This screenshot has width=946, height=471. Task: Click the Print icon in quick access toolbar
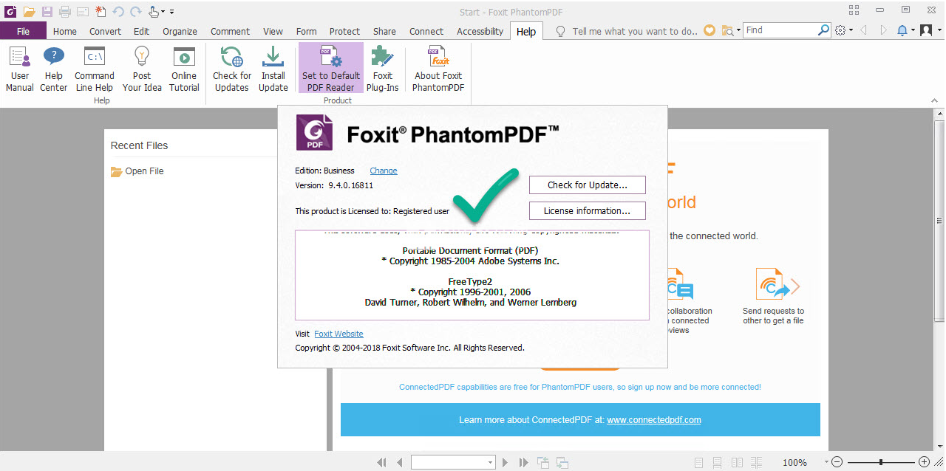pyautogui.click(x=65, y=11)
